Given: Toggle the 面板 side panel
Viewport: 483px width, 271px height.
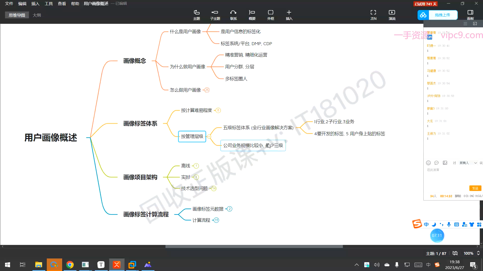Looking at the screenshot, I should click(x=470, y=15).
